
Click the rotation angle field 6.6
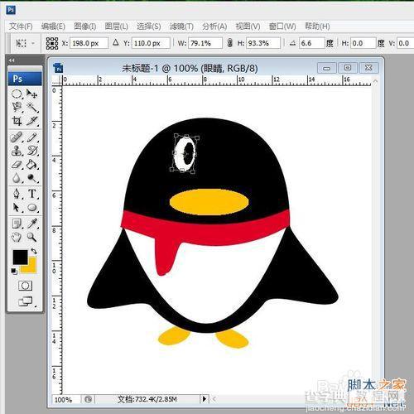(x=312, y=43)
